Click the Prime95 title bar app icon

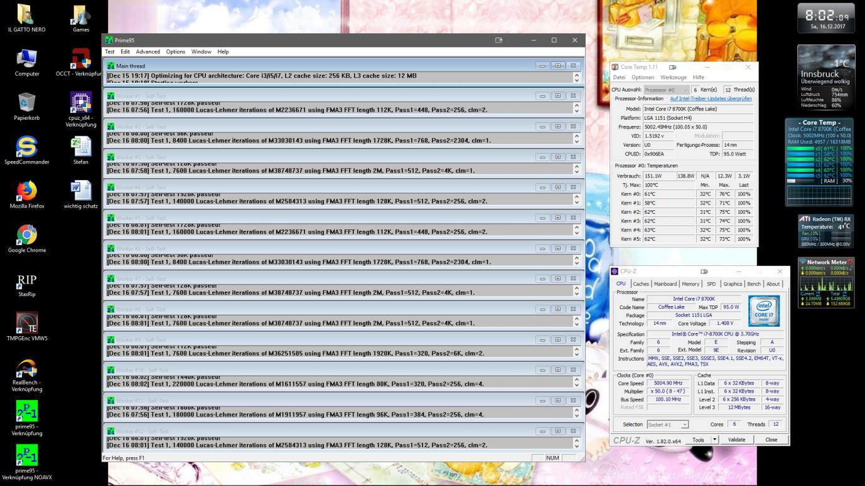[x=109, y=40]
